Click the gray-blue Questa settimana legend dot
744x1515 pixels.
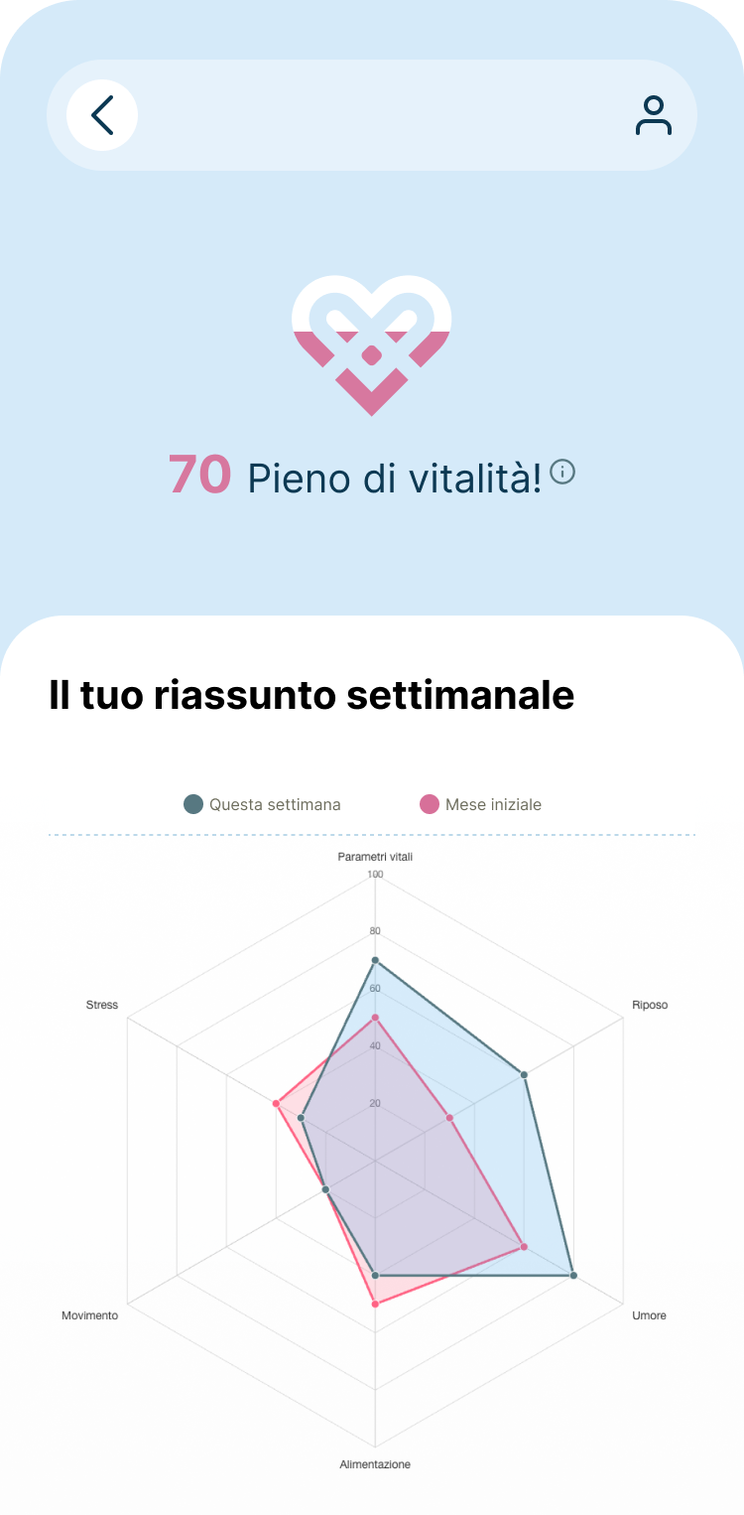193,804
